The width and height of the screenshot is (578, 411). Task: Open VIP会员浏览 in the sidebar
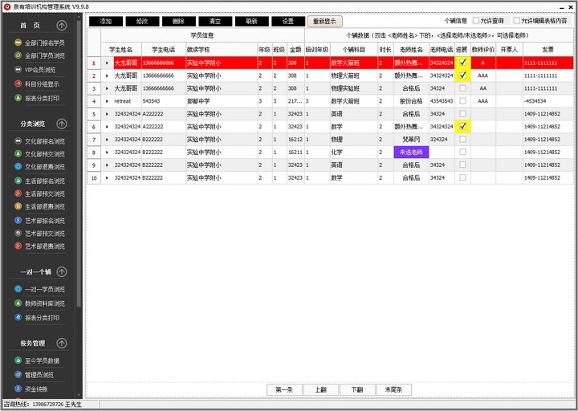pyautogui.click(x=35, y=70)
